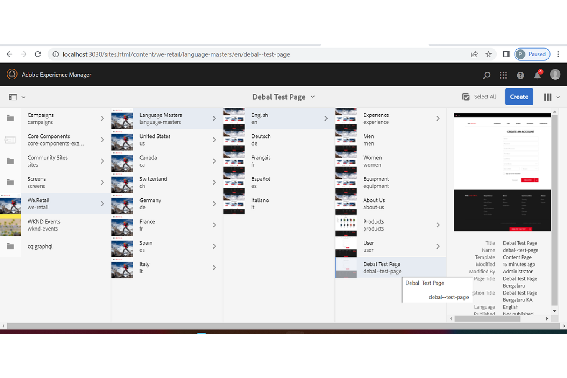
Task: Click the Paused profile sync button
Action: pyautogui.click(x=532, y=54)
